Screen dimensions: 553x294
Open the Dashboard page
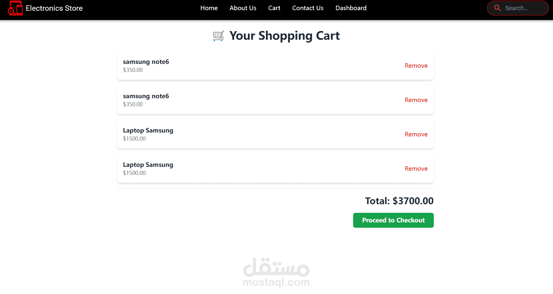[351, 8]
